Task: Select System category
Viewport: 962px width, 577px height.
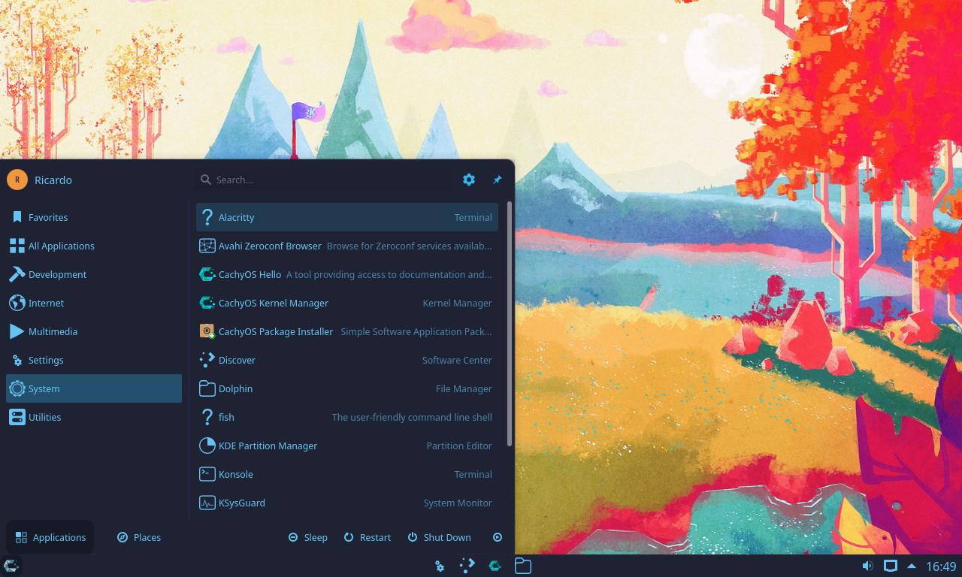Action: tap(94, 388)
